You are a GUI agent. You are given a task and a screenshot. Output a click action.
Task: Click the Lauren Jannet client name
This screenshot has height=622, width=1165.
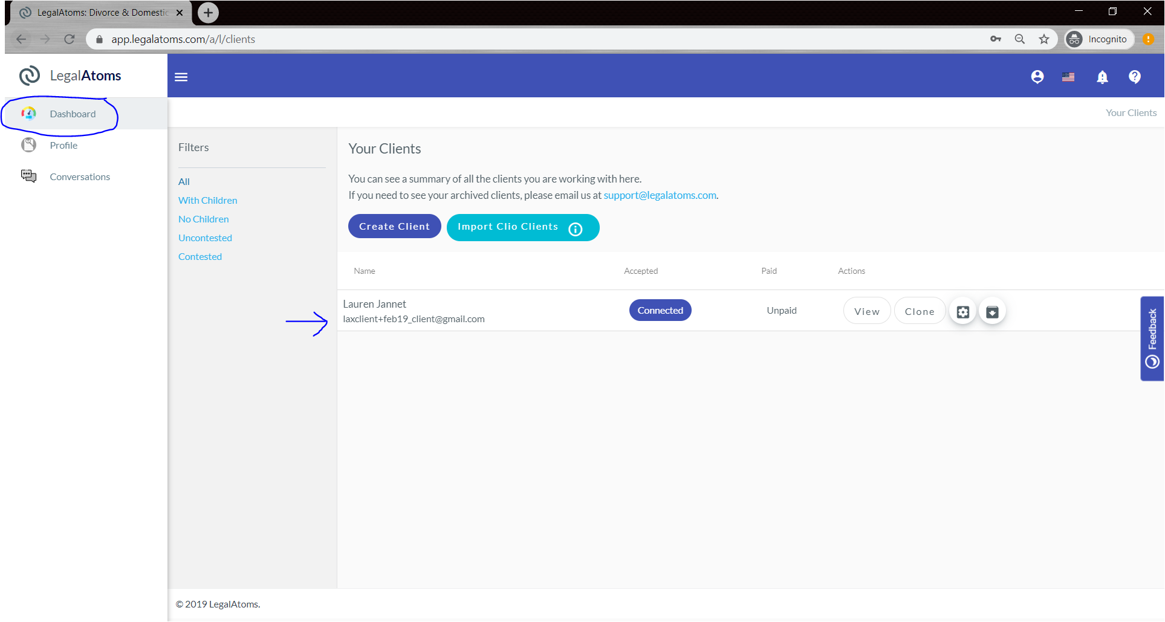click(374, 304)
